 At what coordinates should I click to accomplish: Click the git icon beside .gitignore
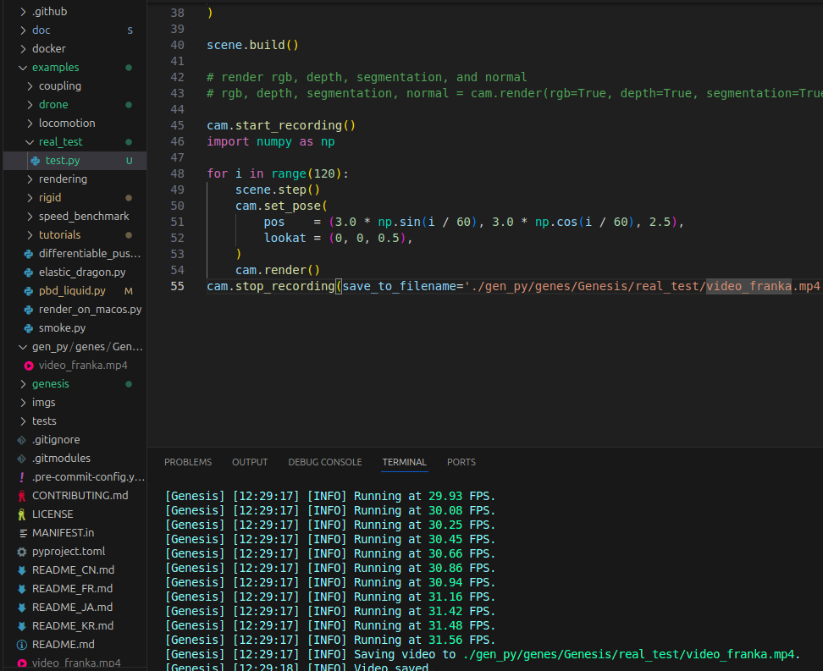tap(22, 440)
